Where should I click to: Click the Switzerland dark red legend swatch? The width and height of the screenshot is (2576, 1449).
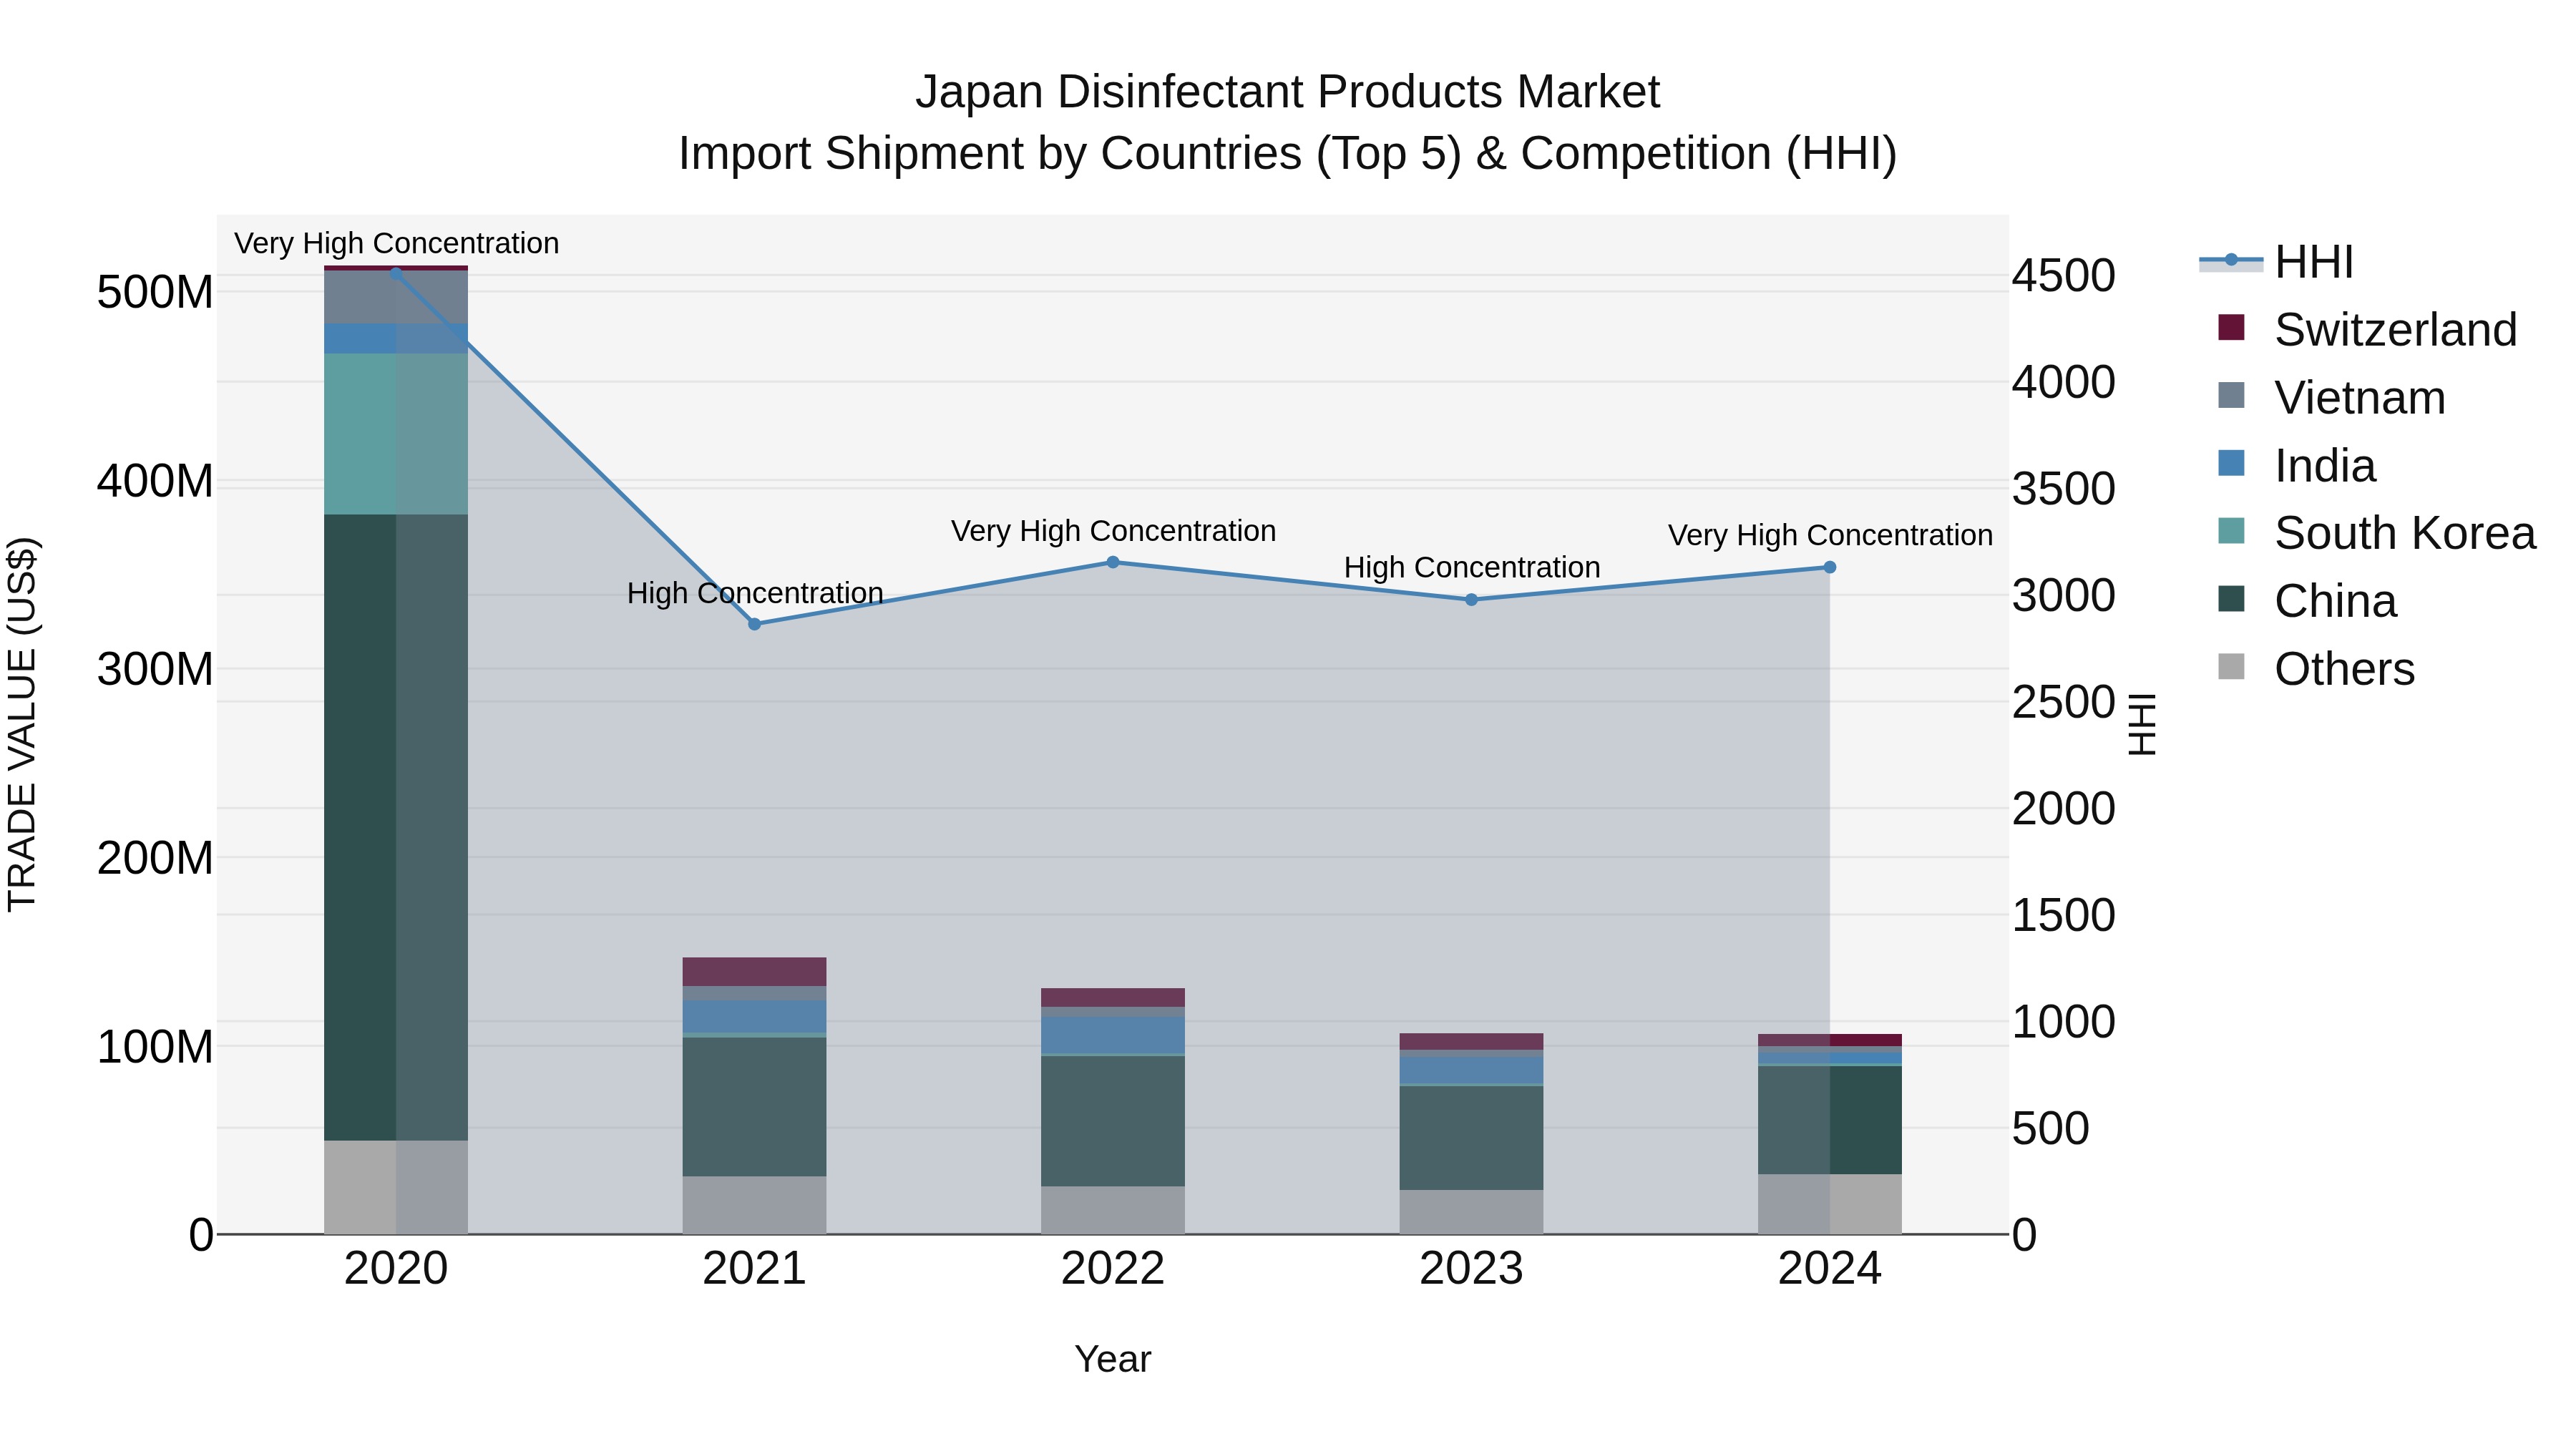2231,327
